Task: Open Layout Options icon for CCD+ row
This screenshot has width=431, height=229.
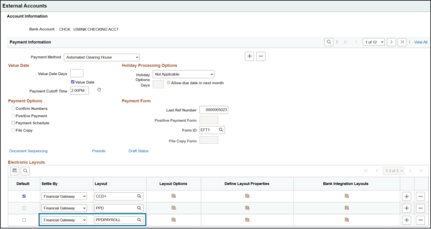Action: pyautogui.click(x=174, y=196)
